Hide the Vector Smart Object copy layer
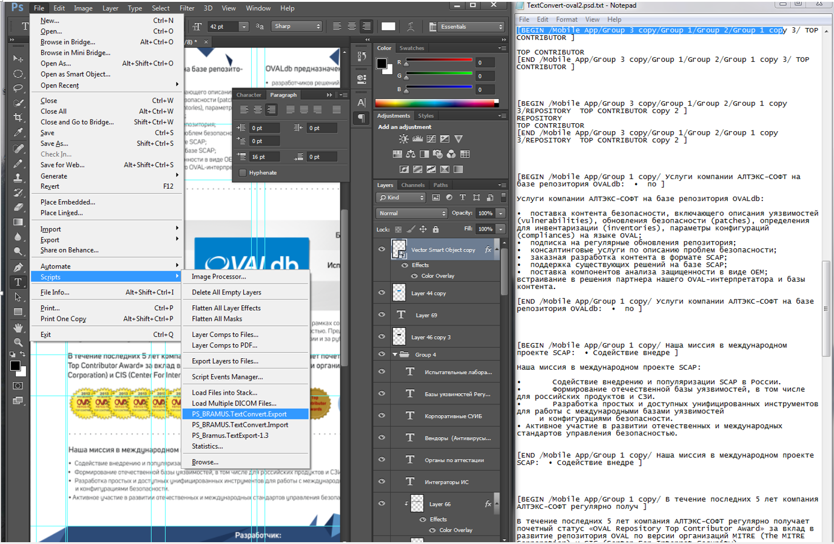834x544 pixels. (382, 249)
